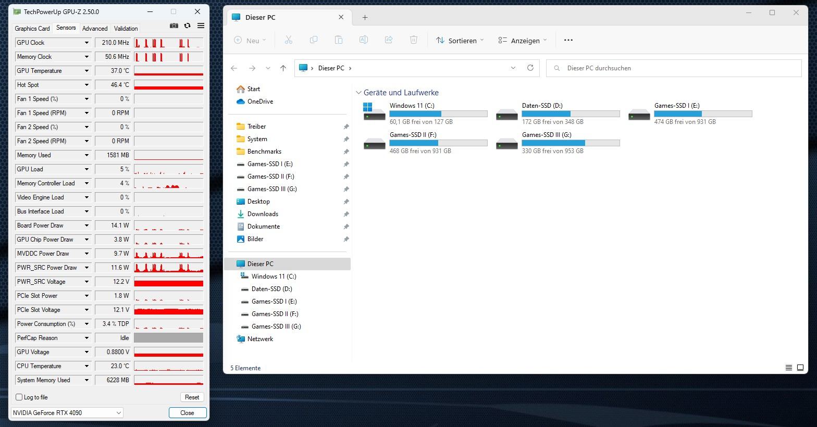The width and height of the screenshot is (817, 427).
Task: Switch to details view icon in status bar
Action: pyautogui.click(x=789, y=368)
